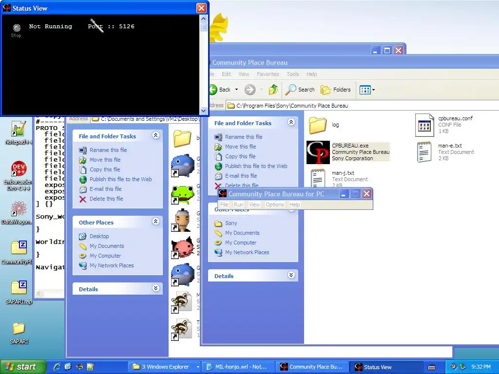The image size is (499, 374).
Task: Go up one folder level
Action: 273,90
